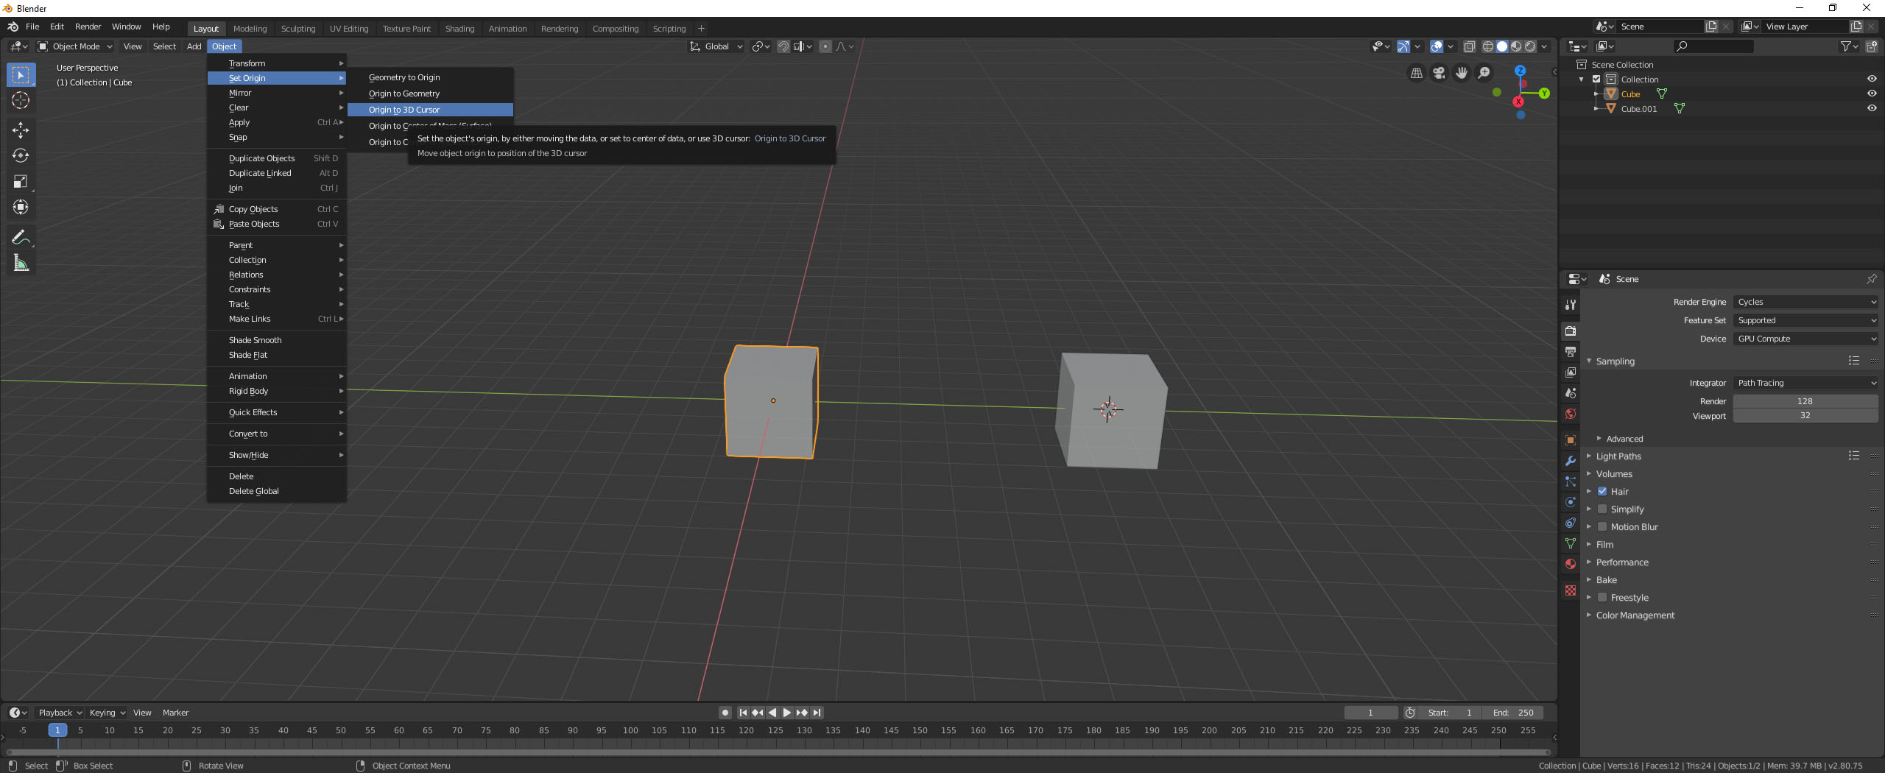Open the Modifier properties wrench tab
The width and height of the screenshot is (1885, 773).
coord(1571,460)
